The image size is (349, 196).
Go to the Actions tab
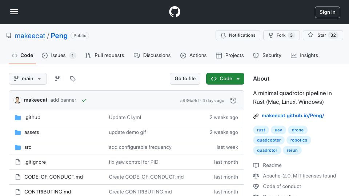193,55
